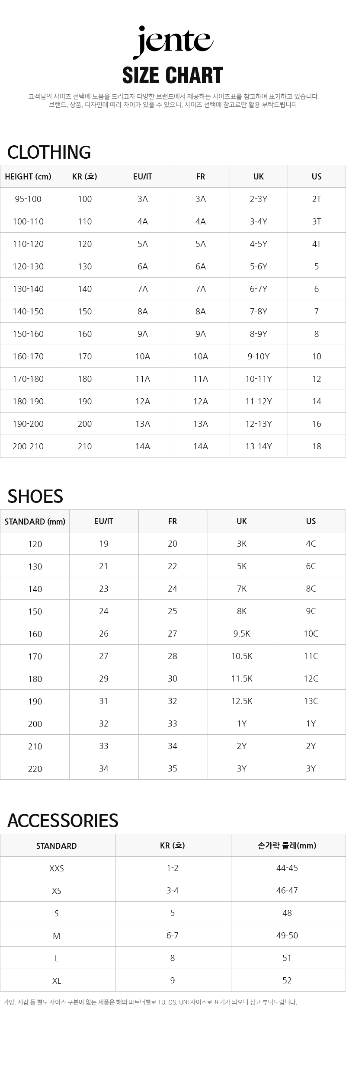Screen dimensions: 346x1069
Task: Select the 2T US size cell
Action: click(317, 199)
